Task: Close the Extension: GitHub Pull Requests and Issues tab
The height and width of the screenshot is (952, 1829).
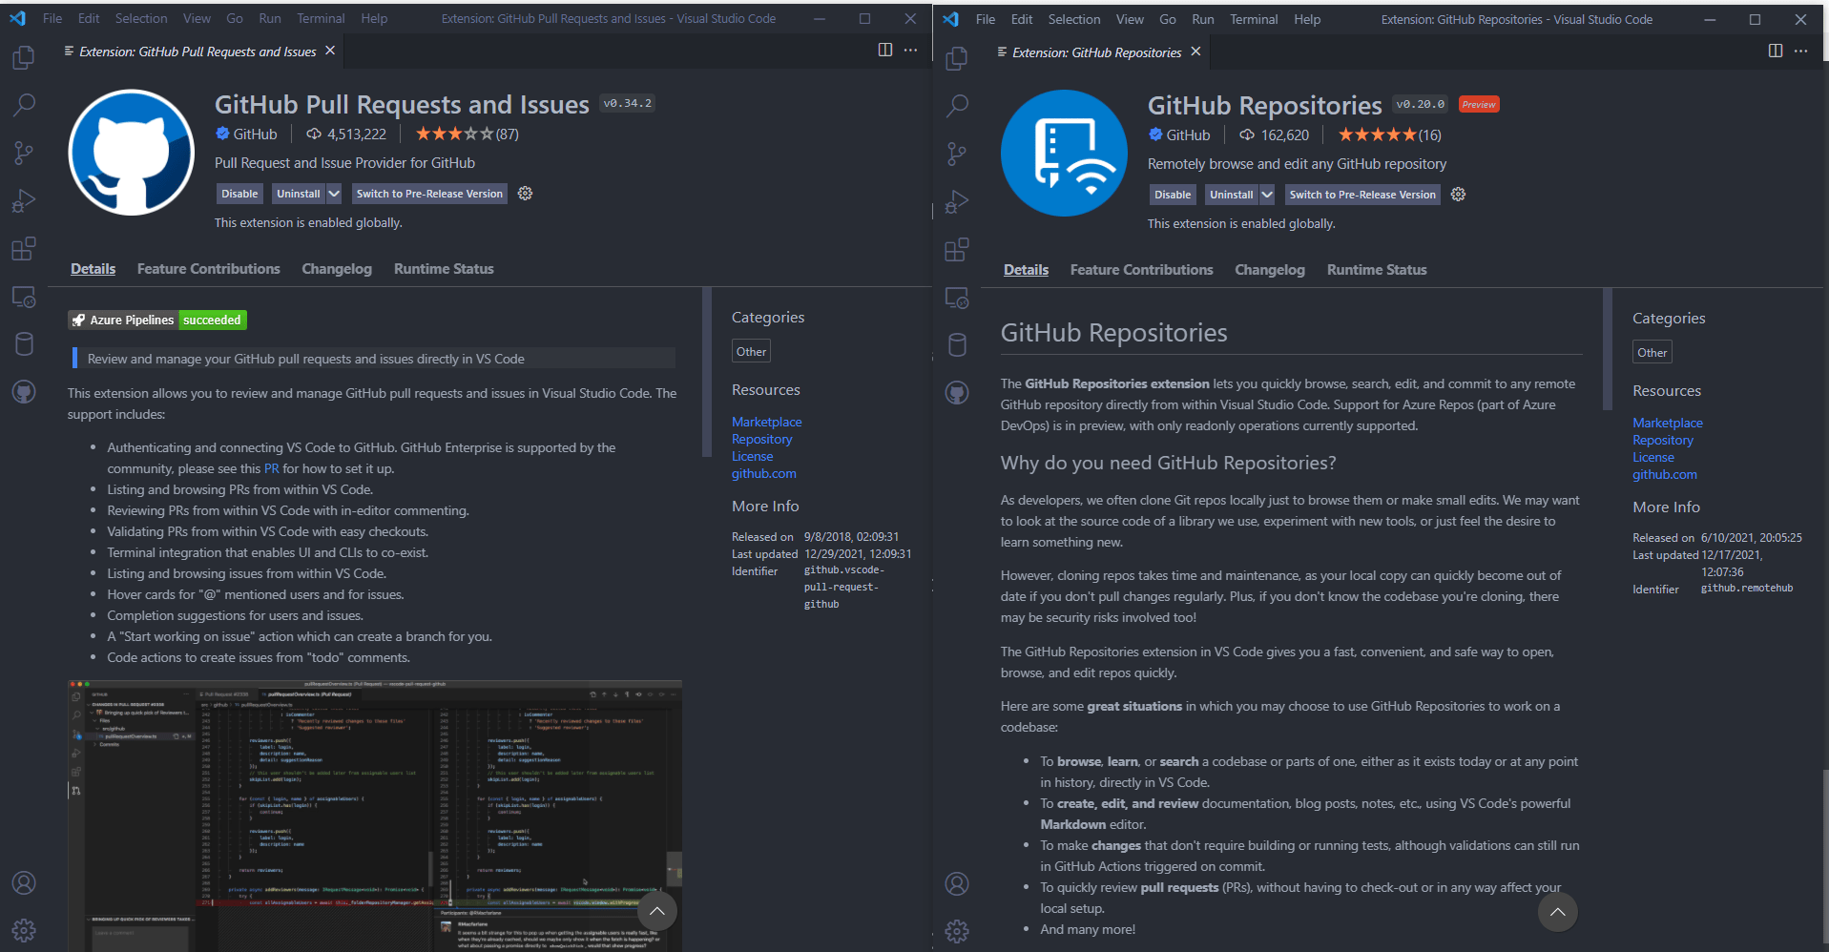Action: pos(330,51)
